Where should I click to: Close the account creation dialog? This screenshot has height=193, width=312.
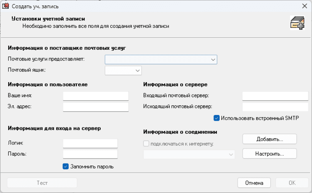304,6
